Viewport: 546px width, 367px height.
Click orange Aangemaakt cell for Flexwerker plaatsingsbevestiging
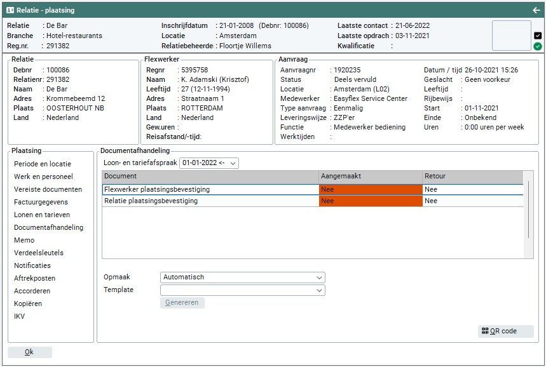coord(370,189)
